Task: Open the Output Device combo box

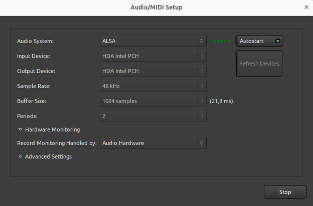Action: 153,71
